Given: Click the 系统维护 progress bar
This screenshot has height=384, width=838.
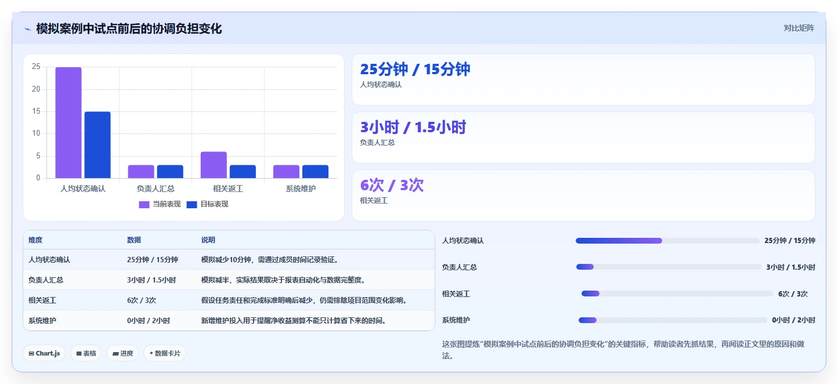Looking at the screenshot, I should 673,320.
